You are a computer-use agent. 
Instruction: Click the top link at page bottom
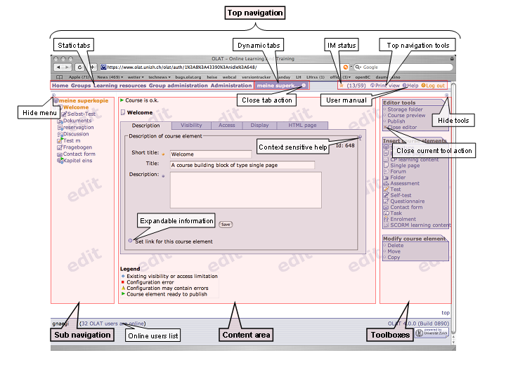pyautogui.click(x=446, y=313)
